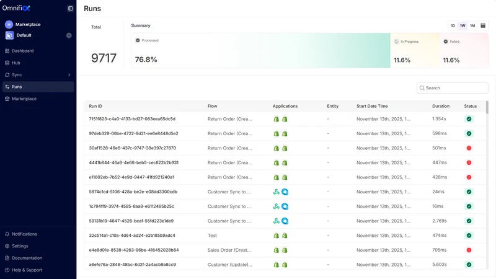Click the In Progress spinner icon
The image size is (496, 279).
pyautogui.click(x=397, y=42)
